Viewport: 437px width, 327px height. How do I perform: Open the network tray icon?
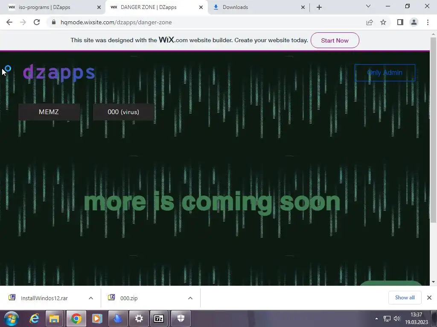387,318
